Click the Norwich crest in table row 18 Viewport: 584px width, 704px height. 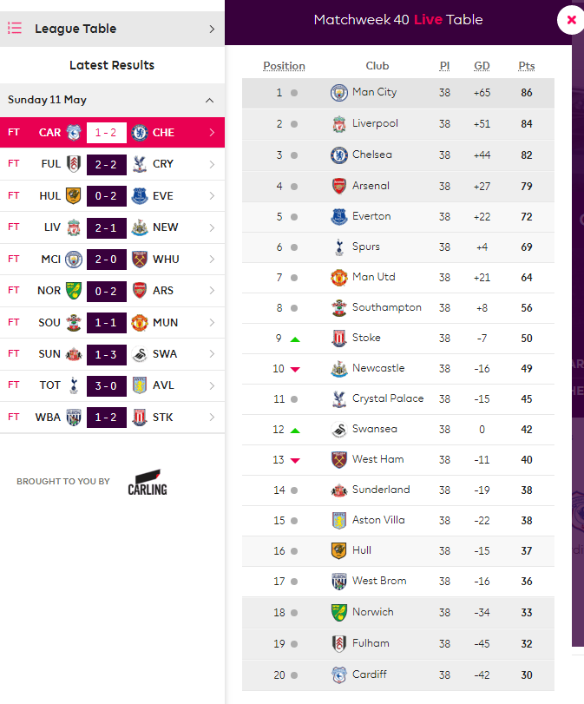tap(339, 612)
